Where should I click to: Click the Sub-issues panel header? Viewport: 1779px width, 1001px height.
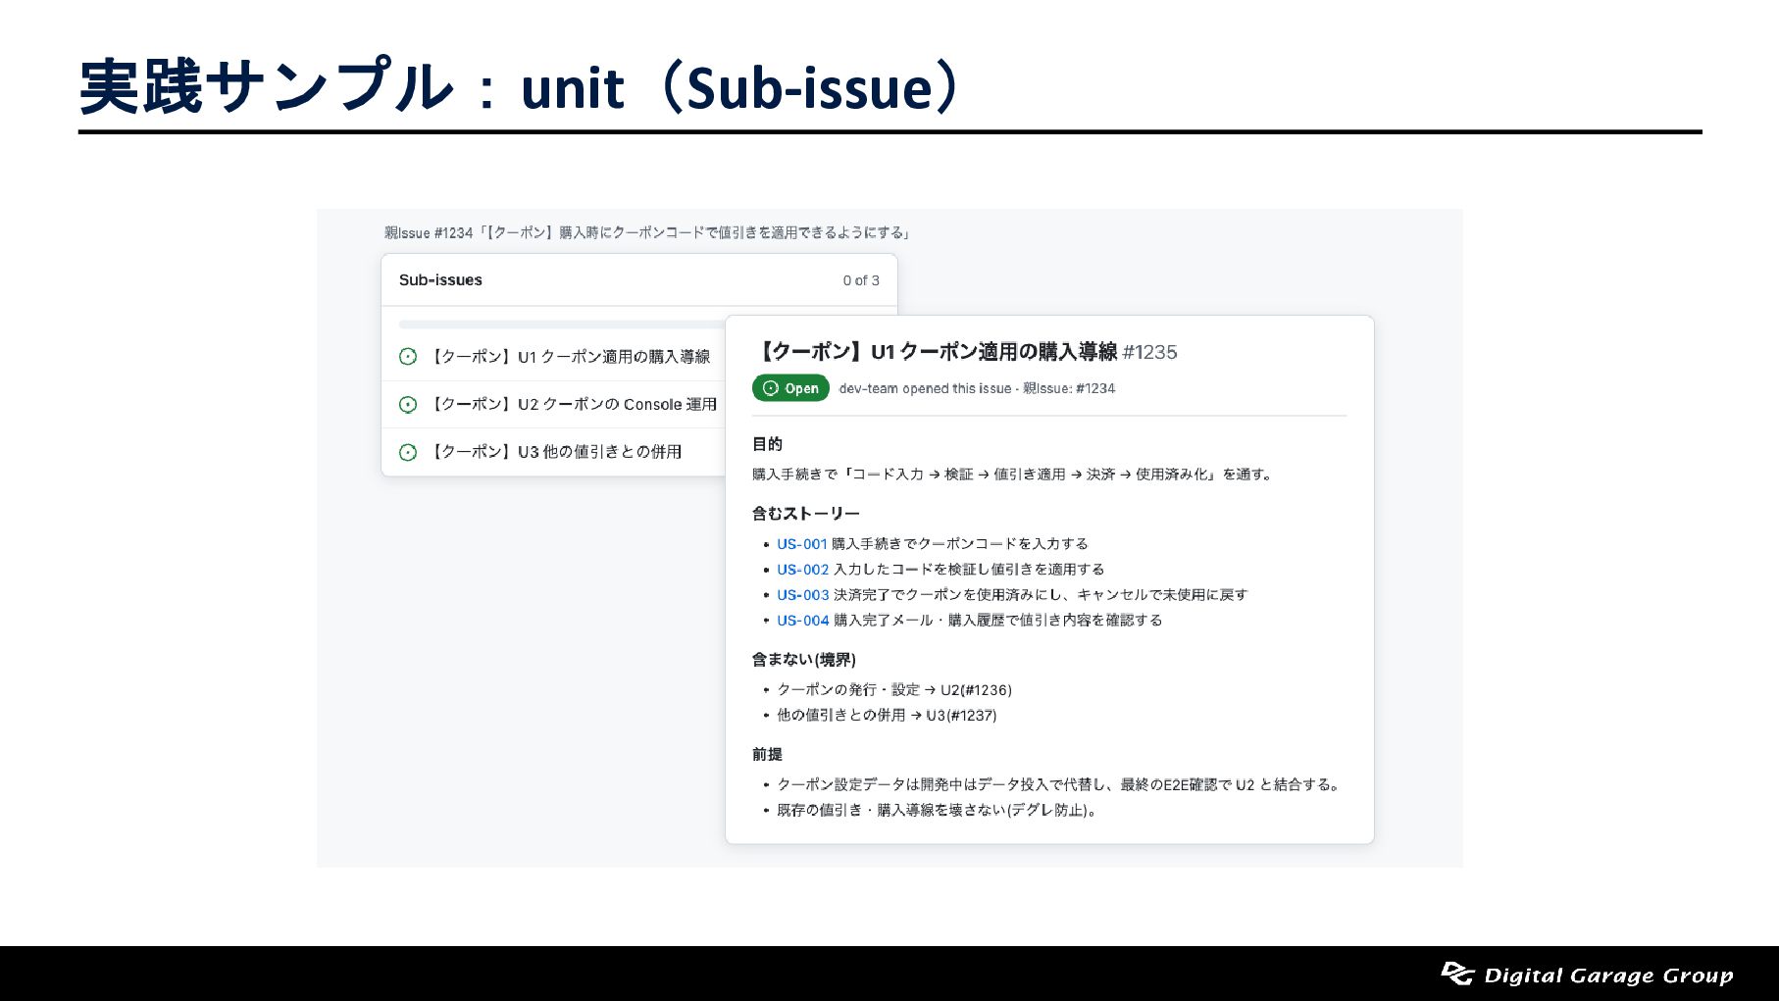639,280
